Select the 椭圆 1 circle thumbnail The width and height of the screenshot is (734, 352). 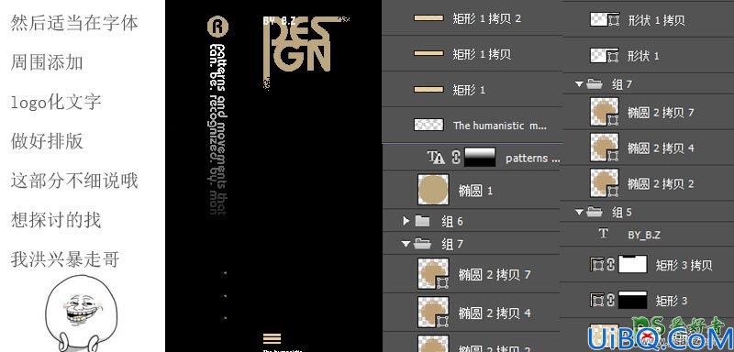coord(433,190)
